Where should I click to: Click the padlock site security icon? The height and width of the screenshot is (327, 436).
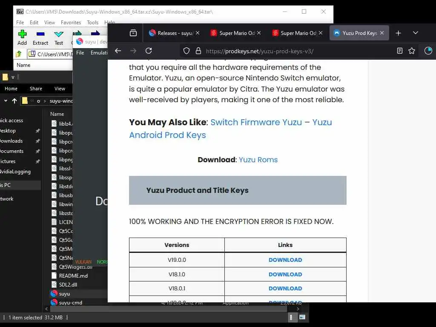198,51
